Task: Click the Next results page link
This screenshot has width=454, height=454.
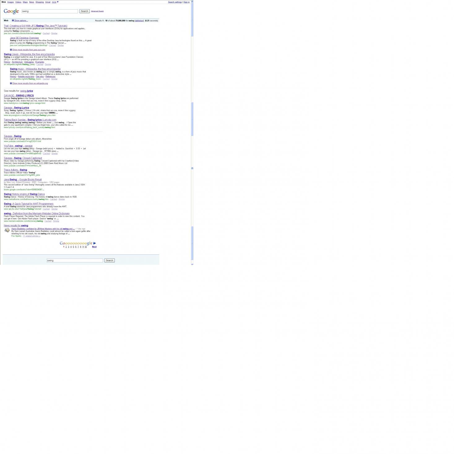Action: (94, 247)
